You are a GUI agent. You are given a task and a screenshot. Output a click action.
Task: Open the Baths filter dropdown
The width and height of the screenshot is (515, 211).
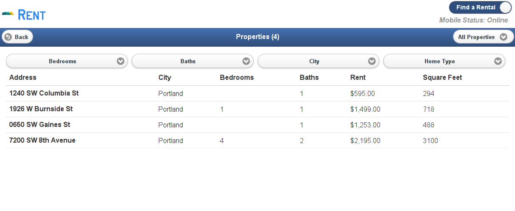pos(192,61)
